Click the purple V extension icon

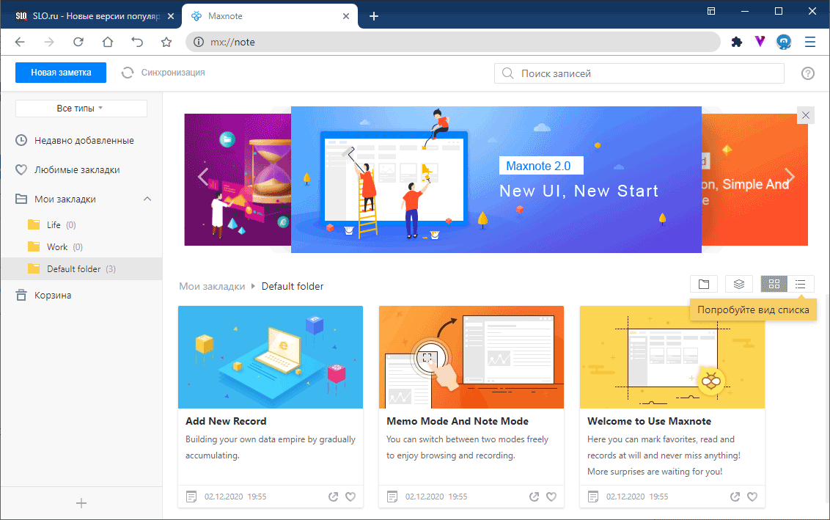pyautogui.click(x=760, y=41)
